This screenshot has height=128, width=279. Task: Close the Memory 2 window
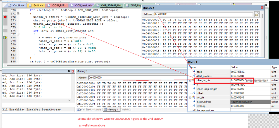click(262, 8)
